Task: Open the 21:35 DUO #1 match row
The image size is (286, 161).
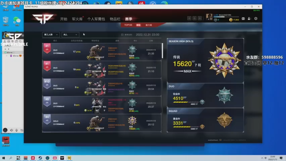Action: click(x=102, y=52)
